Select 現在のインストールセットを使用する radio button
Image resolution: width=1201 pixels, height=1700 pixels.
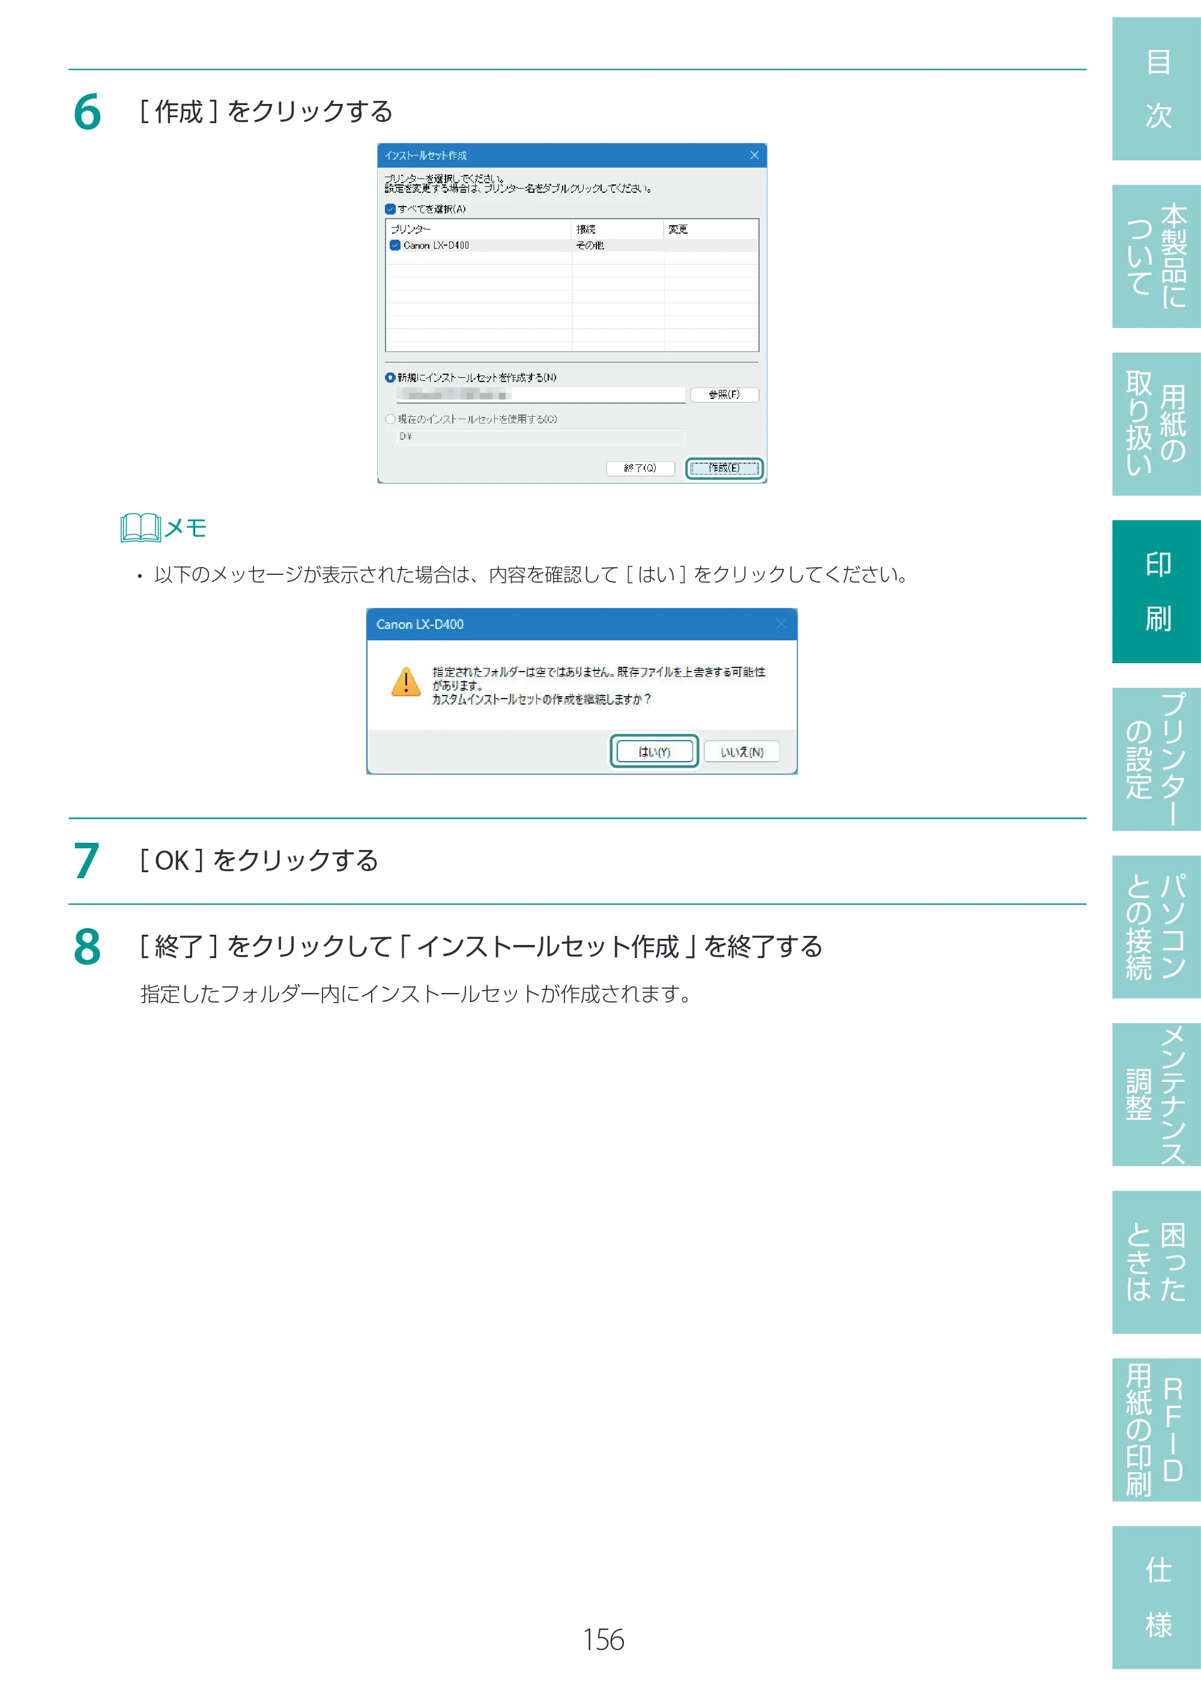[390, 419]
